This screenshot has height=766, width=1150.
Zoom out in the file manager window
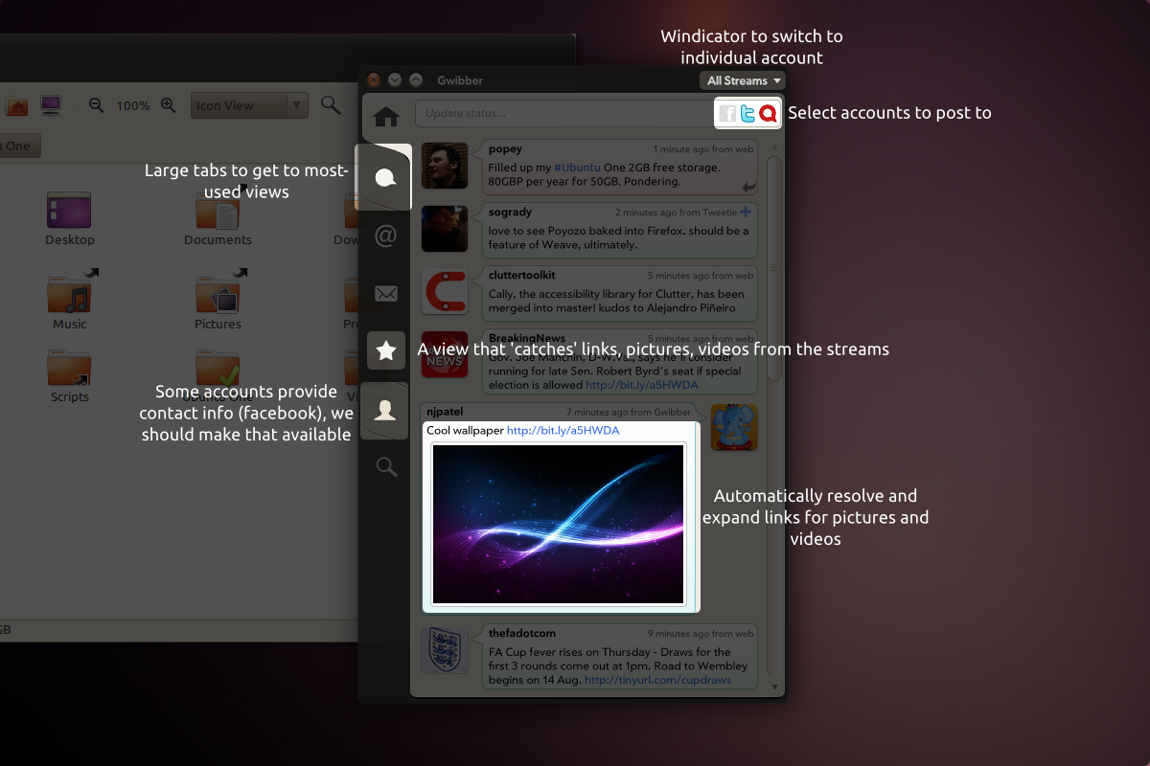[x=96, y=105]
